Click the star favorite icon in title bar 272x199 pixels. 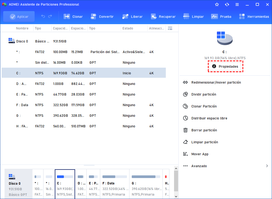pos(217,5)
